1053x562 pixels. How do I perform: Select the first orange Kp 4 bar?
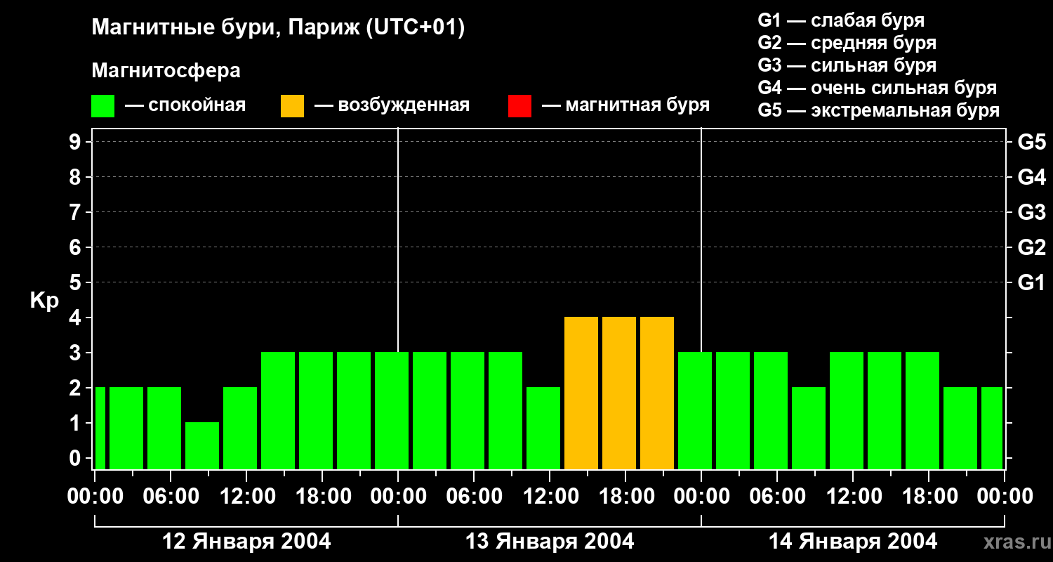581,393
